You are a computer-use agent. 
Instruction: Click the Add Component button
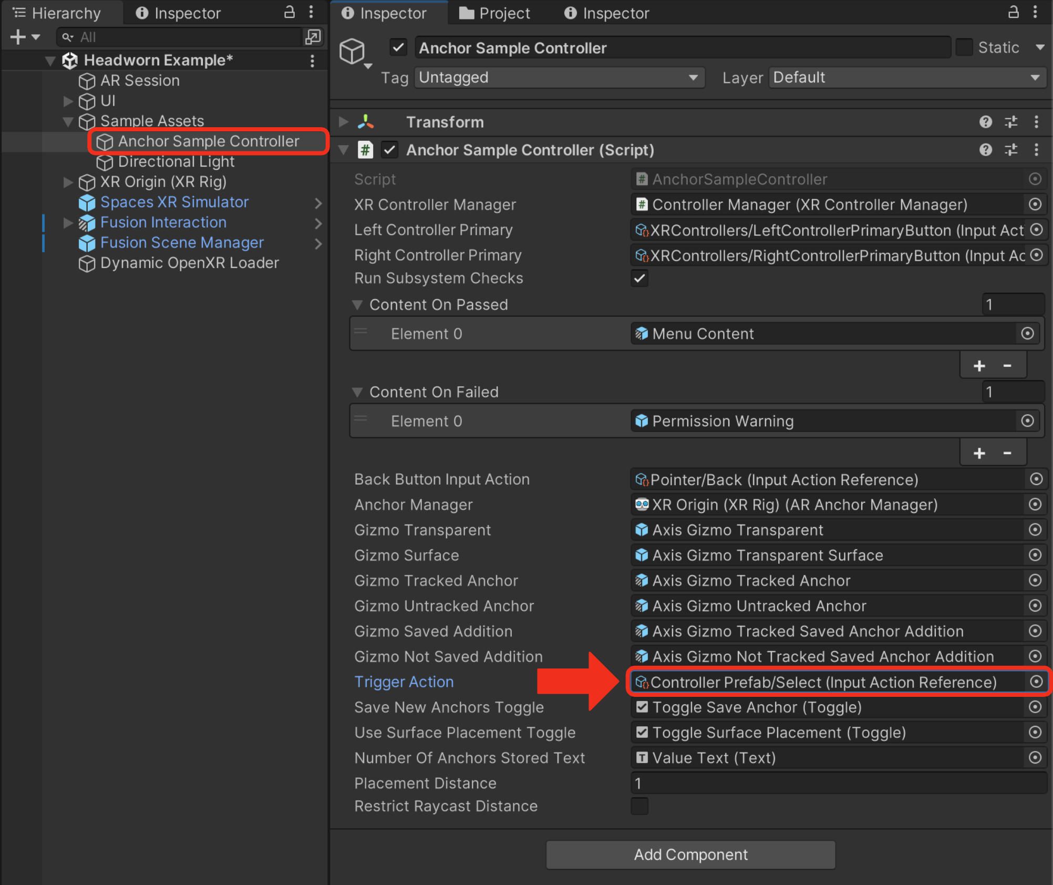click(x=690, y=855)
